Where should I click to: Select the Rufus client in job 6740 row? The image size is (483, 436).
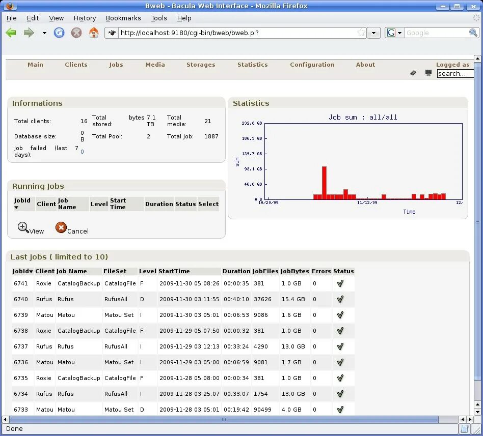click(x=44, y=299)
